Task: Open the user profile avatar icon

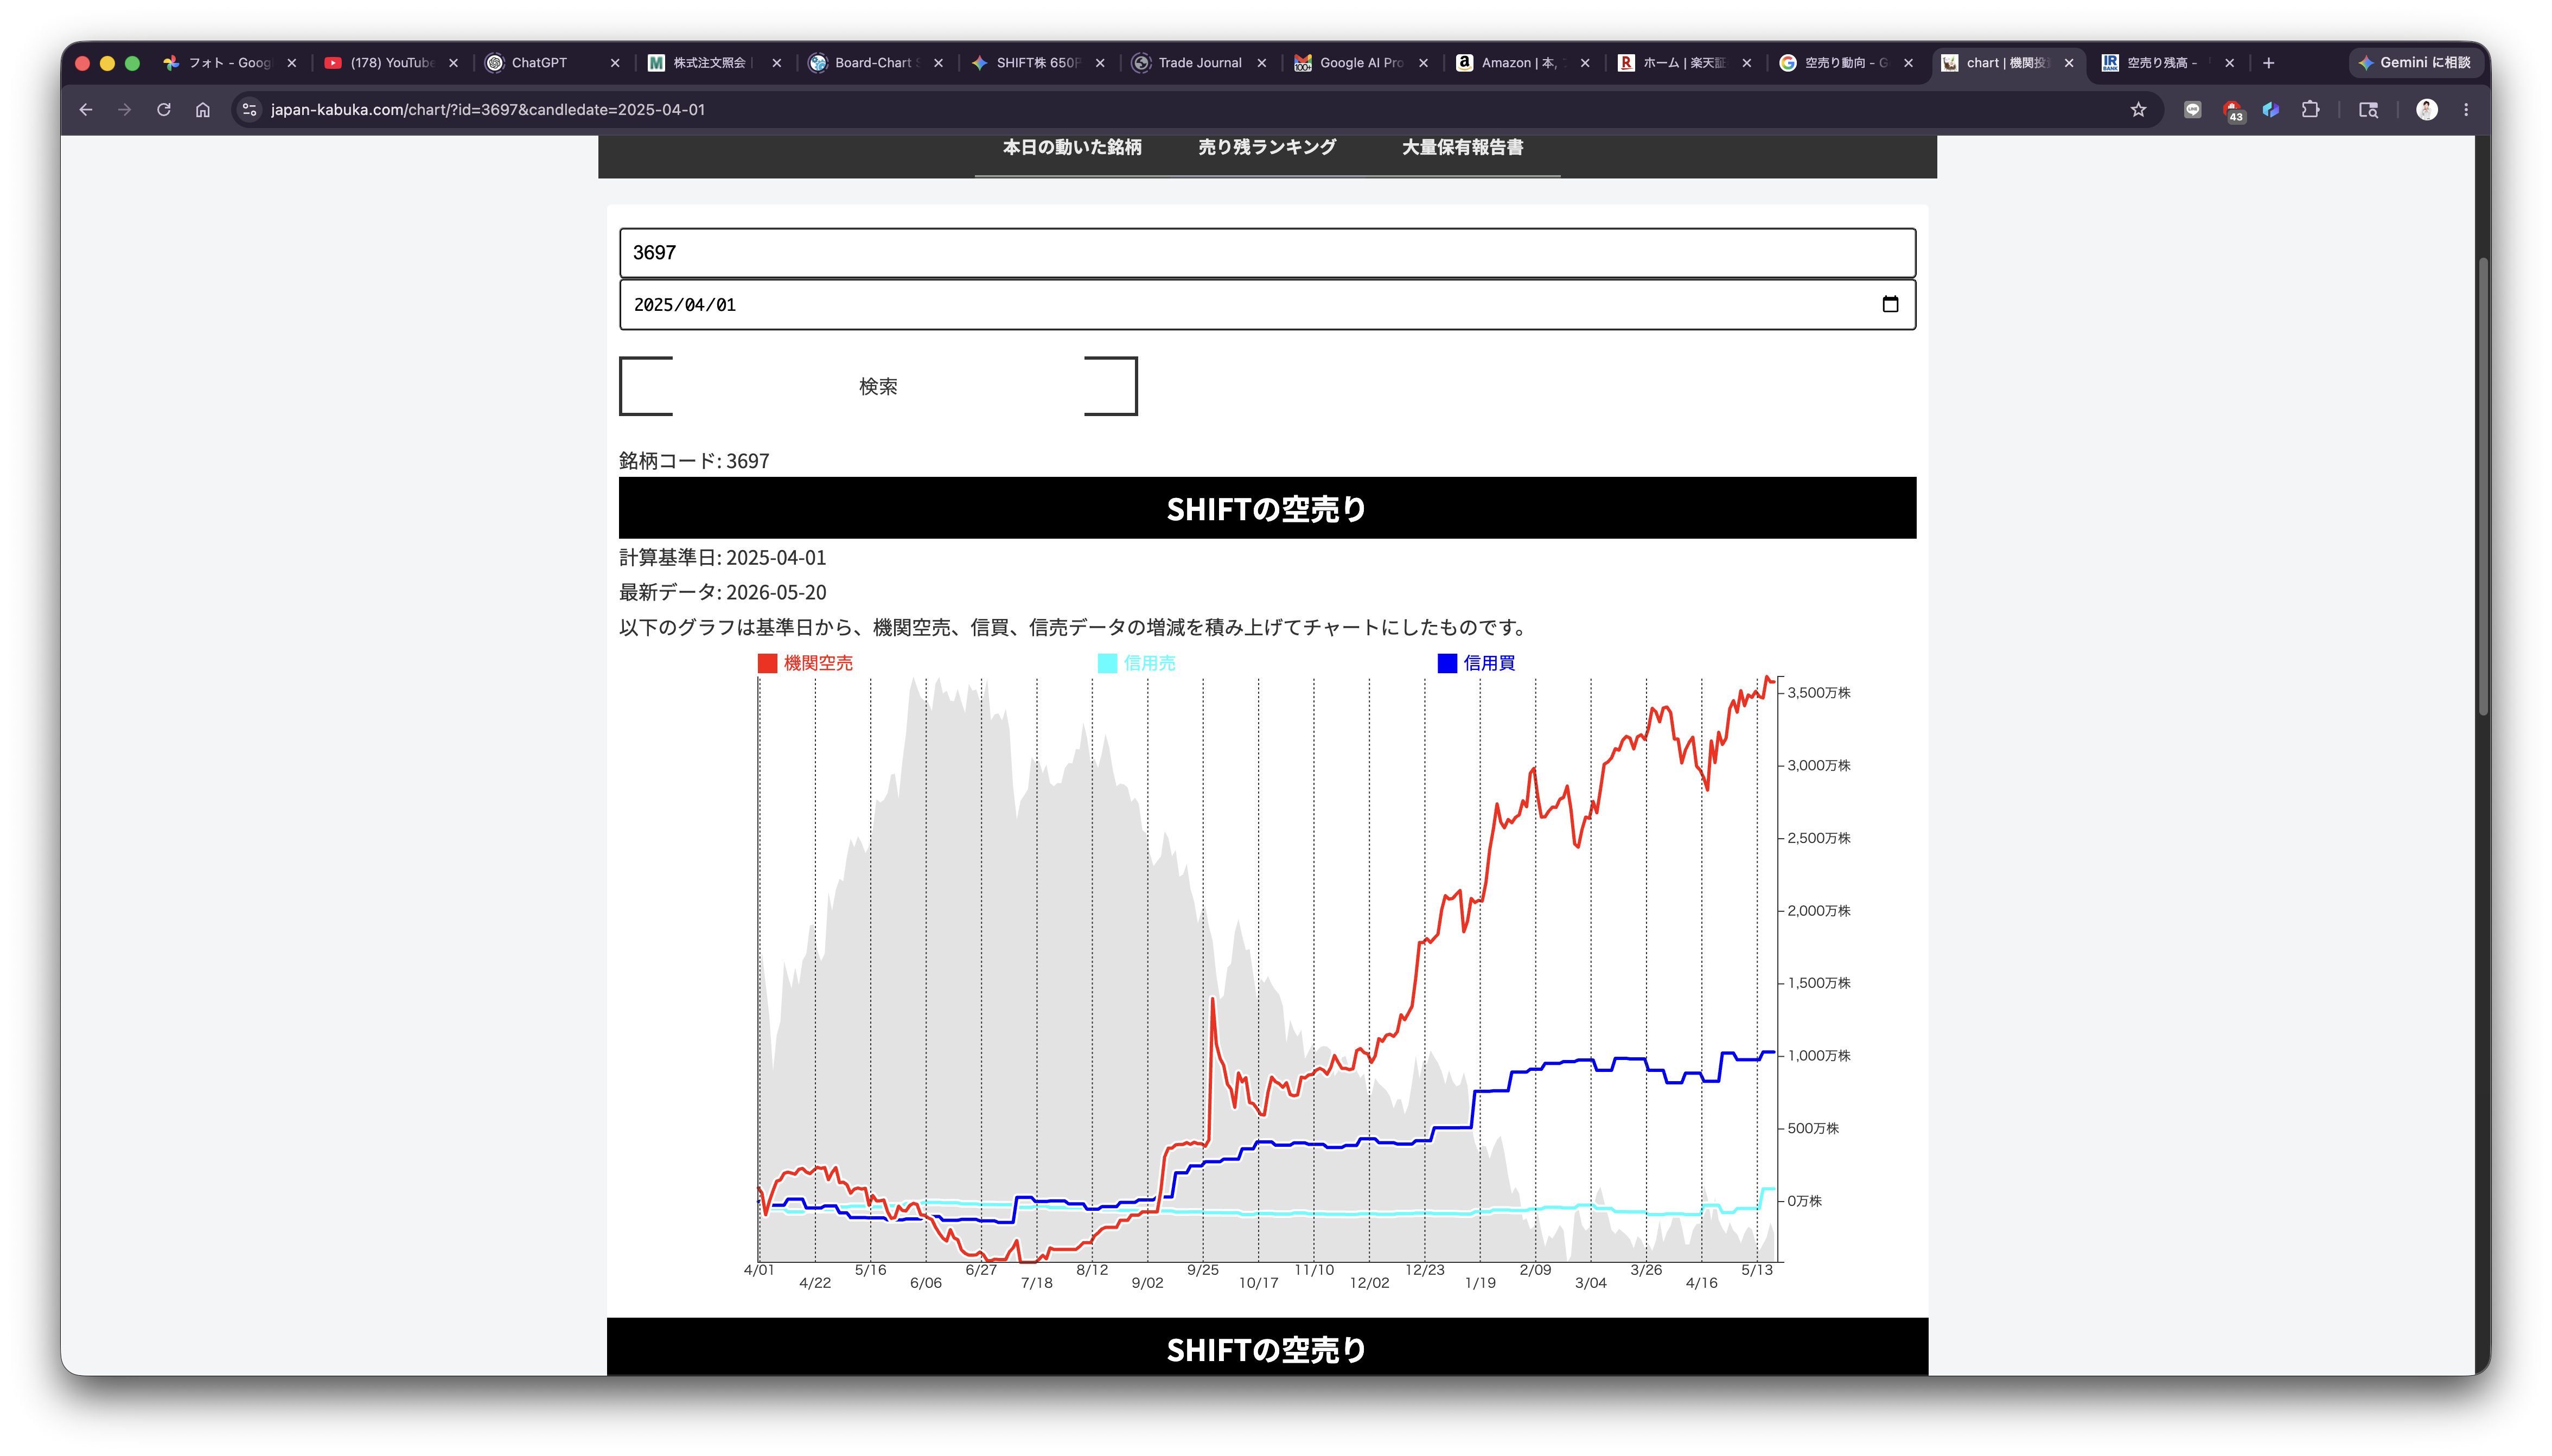Action: pos(2427,110)
